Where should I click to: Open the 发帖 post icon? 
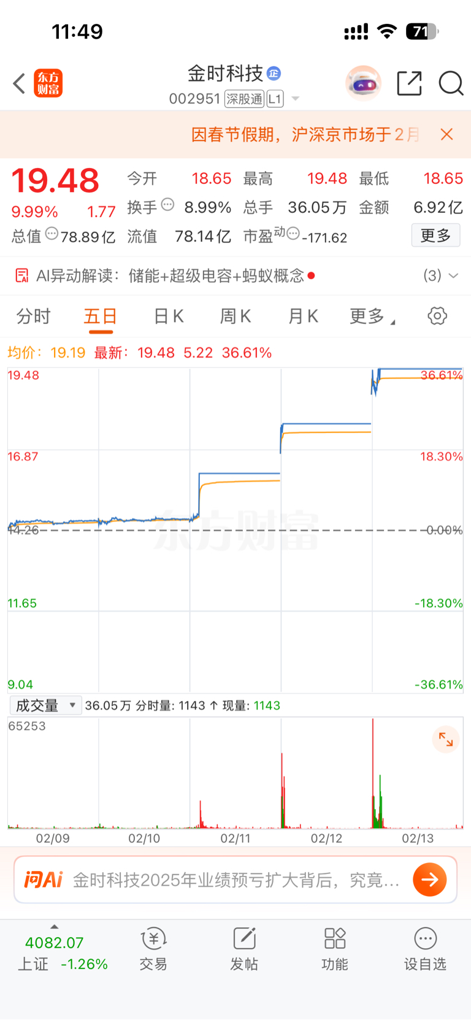(x=244, y=949)
